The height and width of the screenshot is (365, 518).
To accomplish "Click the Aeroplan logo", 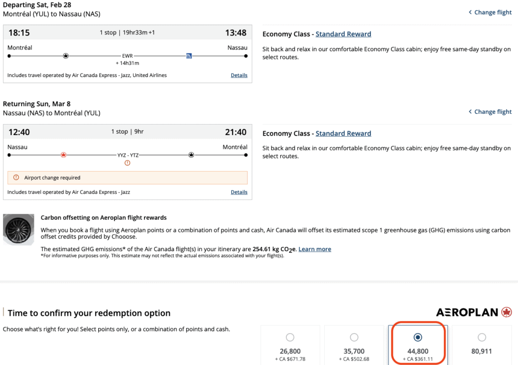I will [474, 312].
